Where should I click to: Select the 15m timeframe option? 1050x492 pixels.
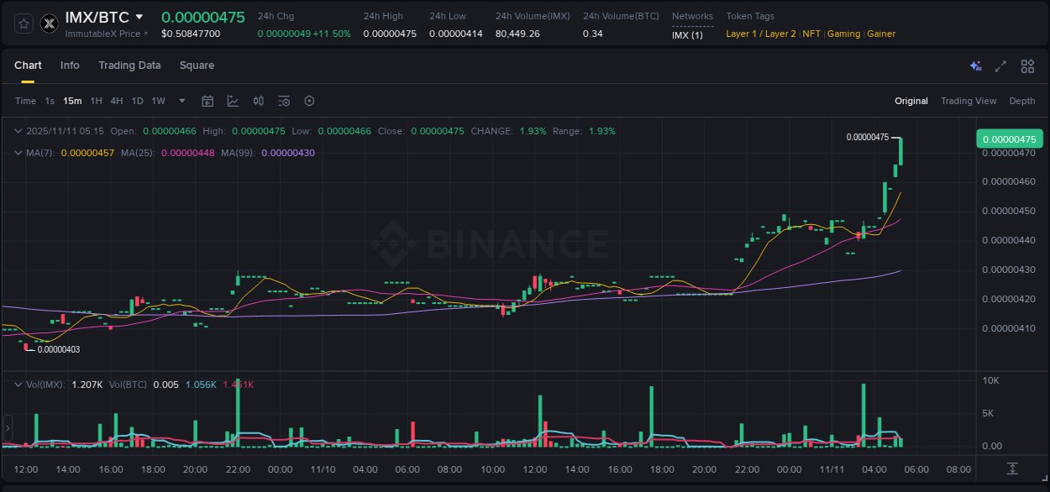point(71,101)
